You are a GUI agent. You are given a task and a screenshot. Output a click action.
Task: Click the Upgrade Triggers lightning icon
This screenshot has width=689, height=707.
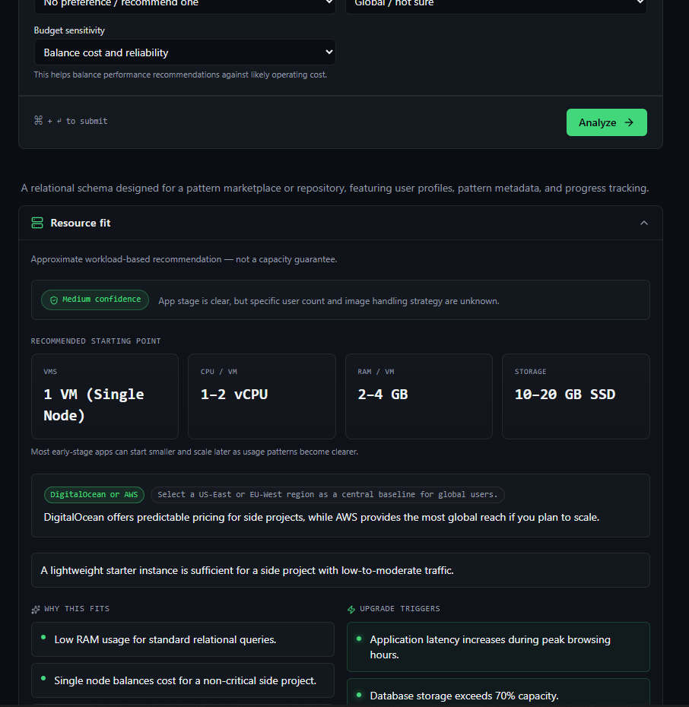click(x=351, y=609)
